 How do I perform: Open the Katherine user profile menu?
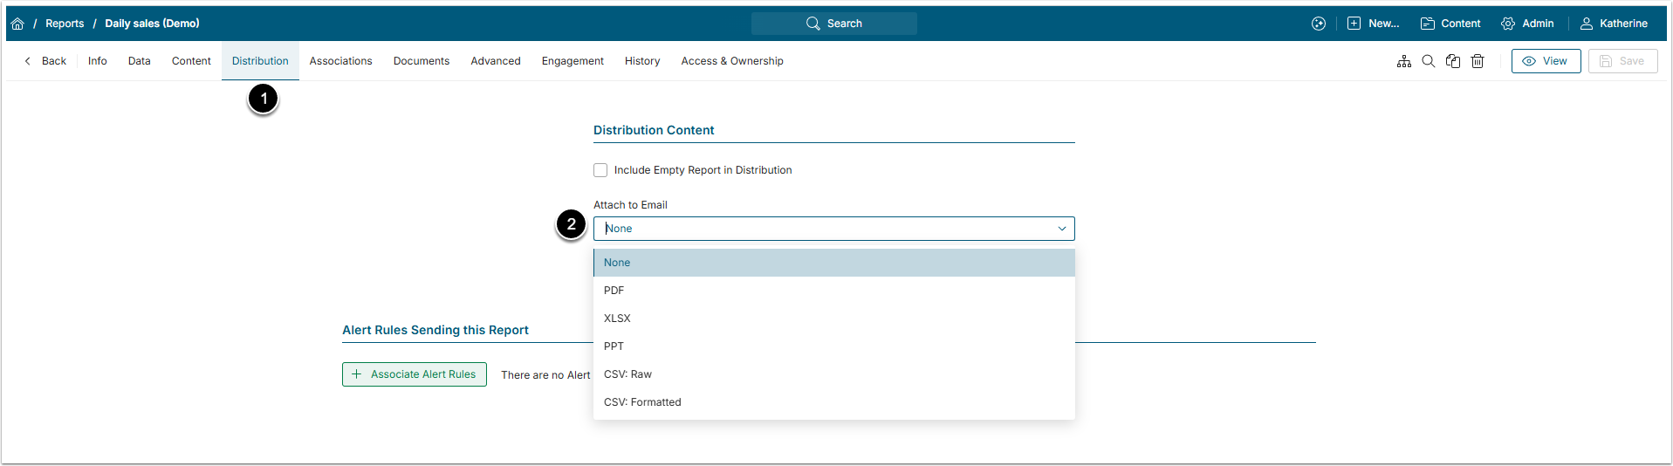(x=1614, y=24)
